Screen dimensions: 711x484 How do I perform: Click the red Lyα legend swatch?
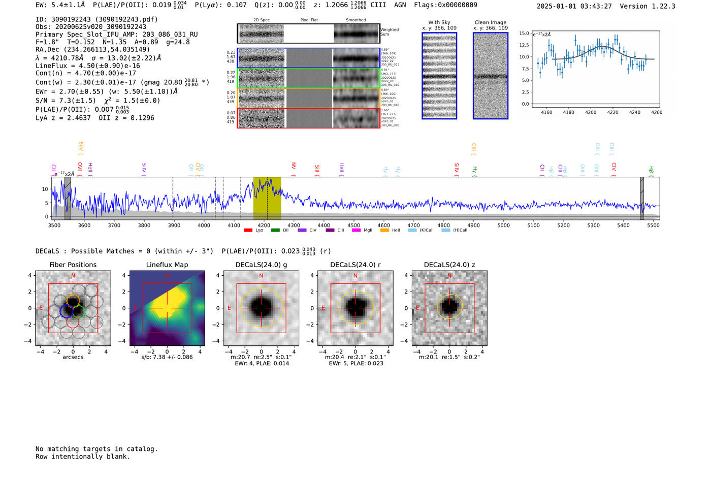click(x=248, y=231)
